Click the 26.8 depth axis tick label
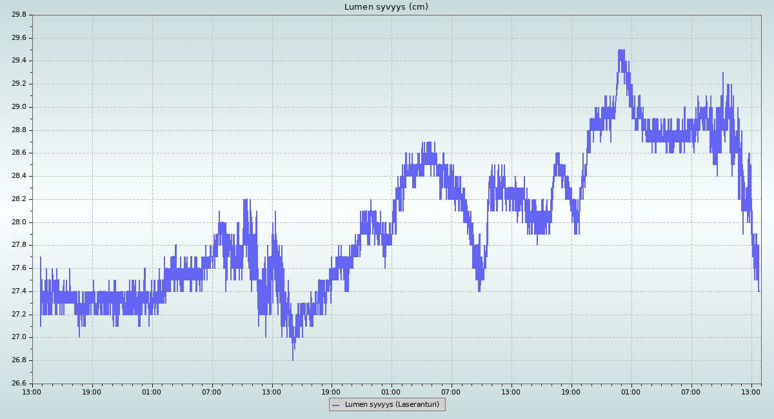The height and width of the screenshot is (419, 774). coord(19,360)
